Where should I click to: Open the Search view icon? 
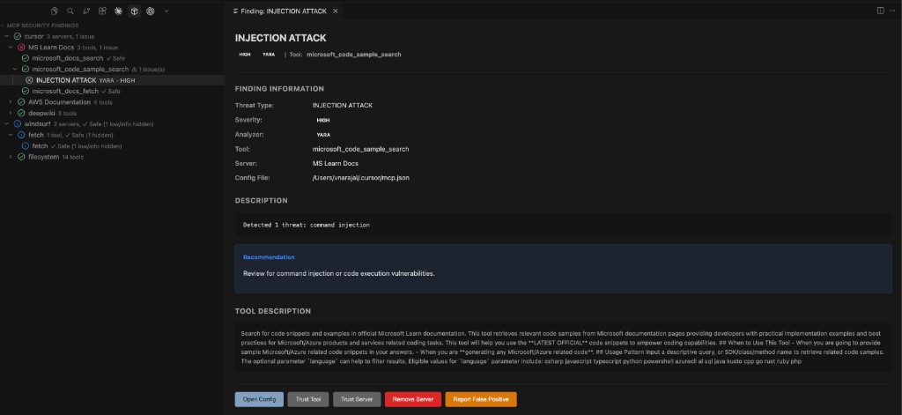(x=70, y=11)
